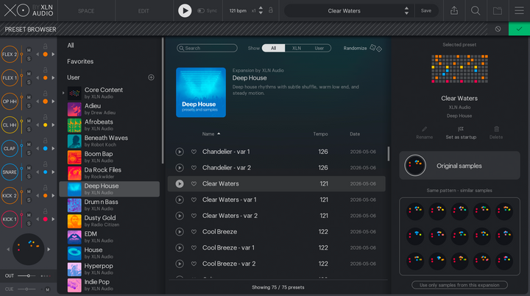Select the KICK 2 channel pad
This screenshot has height=296, width=530.
pos(10,196)
